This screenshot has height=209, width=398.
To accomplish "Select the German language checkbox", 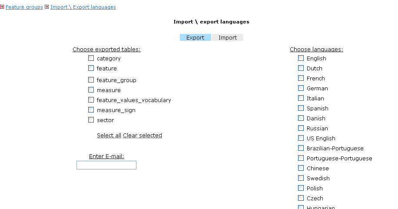I will click(x=301, y=88).
